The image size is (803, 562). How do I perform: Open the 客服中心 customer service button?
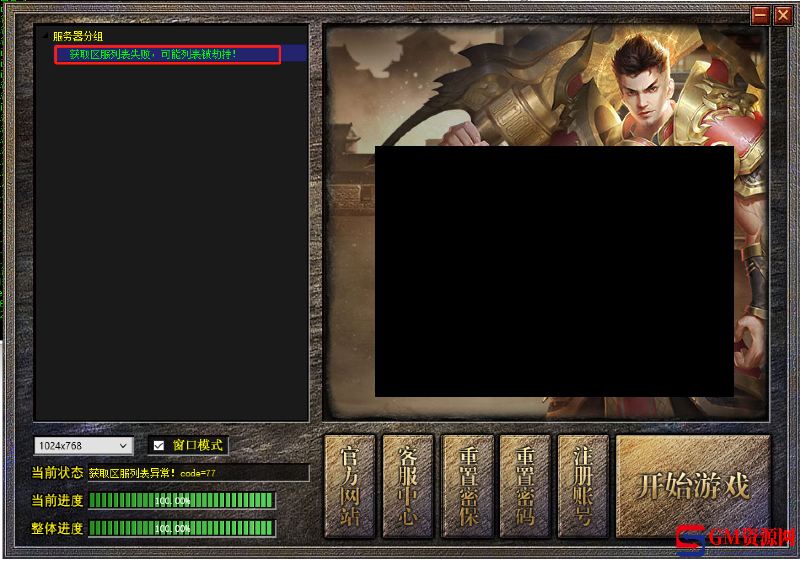[408, 487]
